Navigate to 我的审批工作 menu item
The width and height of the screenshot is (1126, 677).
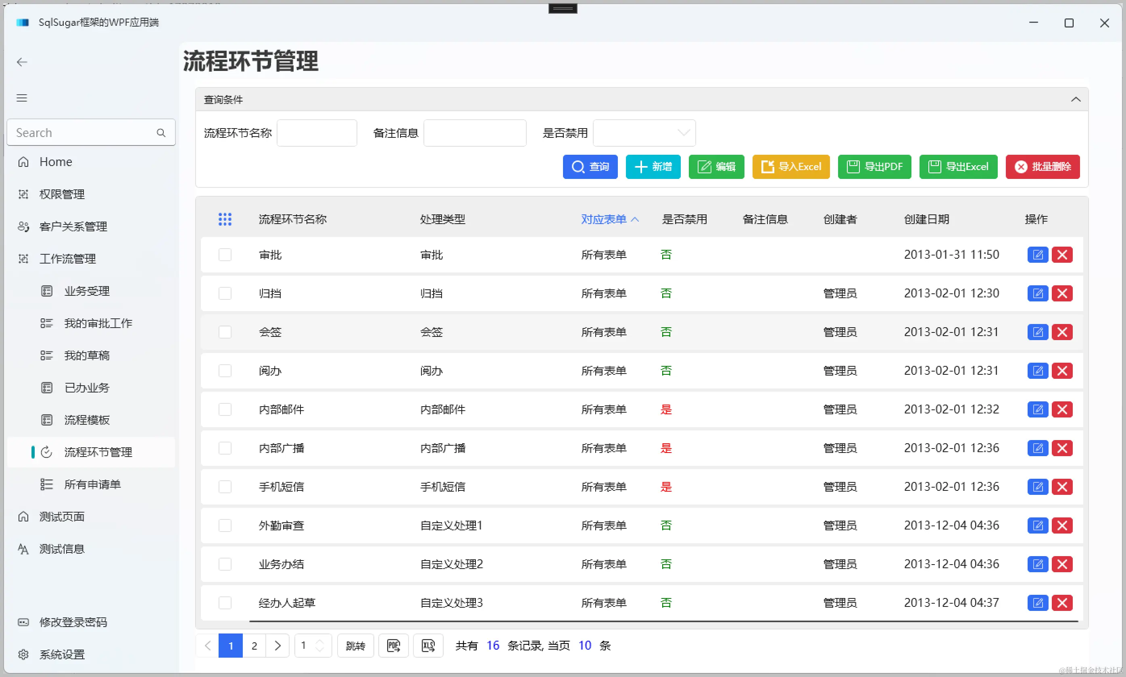pyautogui.click(x=98, y=323)
